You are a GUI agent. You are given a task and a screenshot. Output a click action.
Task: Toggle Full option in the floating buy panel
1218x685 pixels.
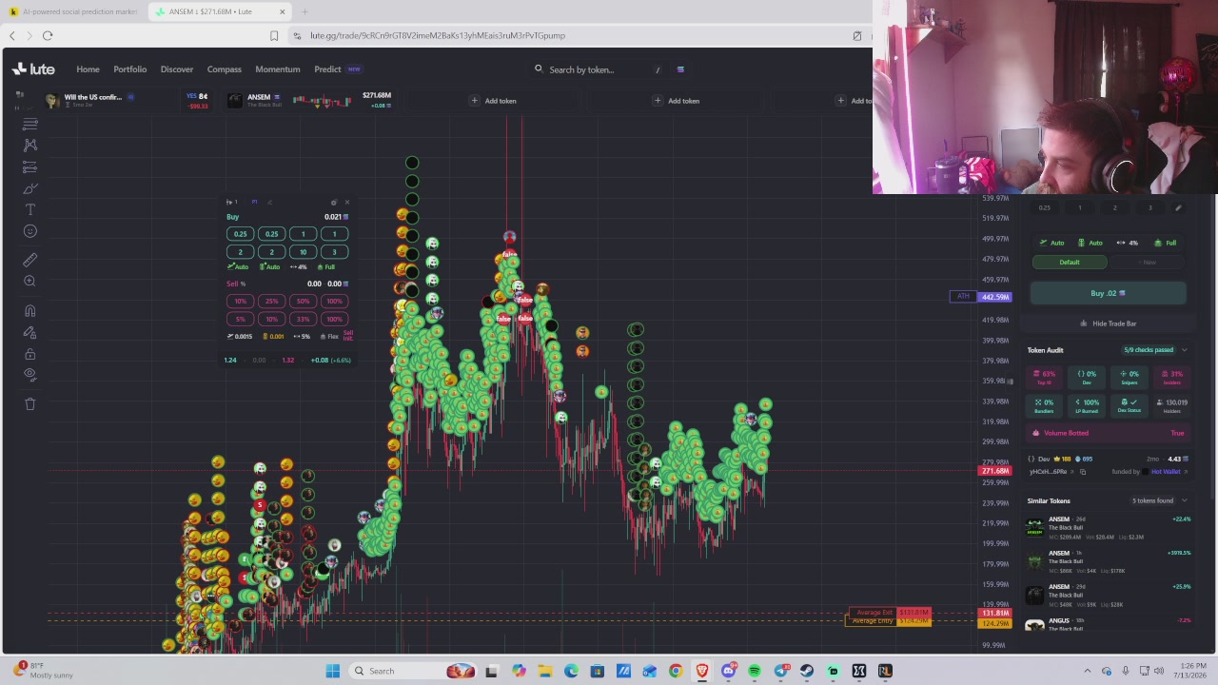(325, 267)
